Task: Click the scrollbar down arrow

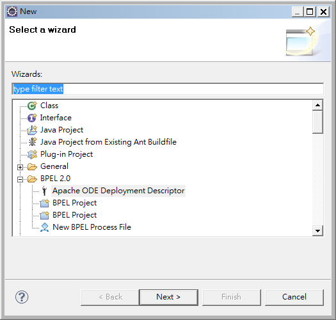Action: 317,231
